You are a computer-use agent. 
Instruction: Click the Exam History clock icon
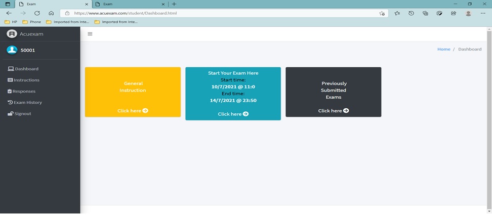point(10,103)
